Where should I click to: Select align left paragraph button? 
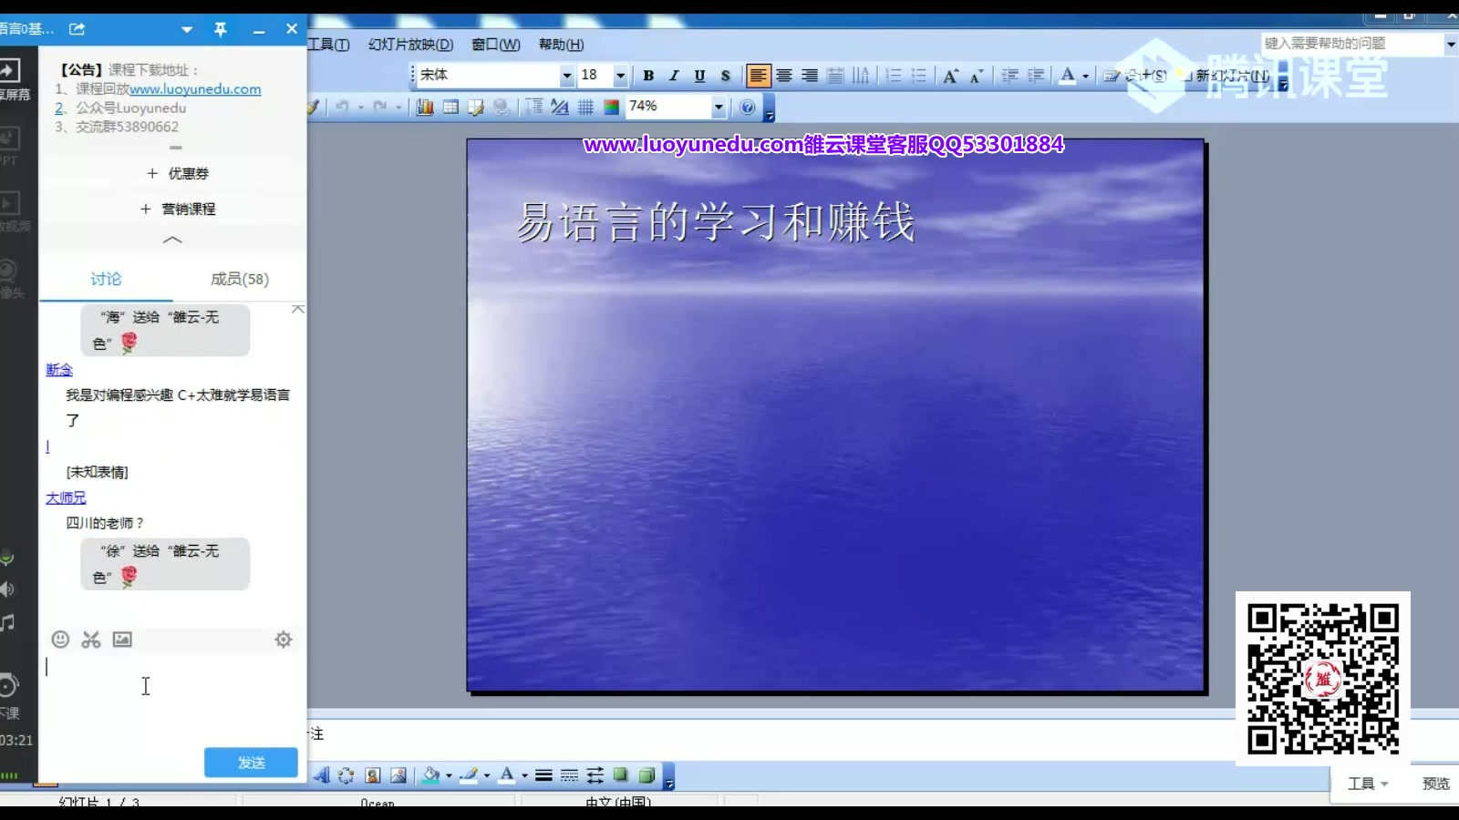pos(758,76)
